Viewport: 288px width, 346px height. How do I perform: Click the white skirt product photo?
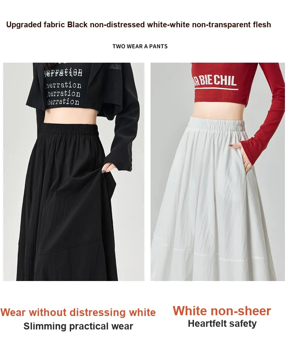pos(218,172)
